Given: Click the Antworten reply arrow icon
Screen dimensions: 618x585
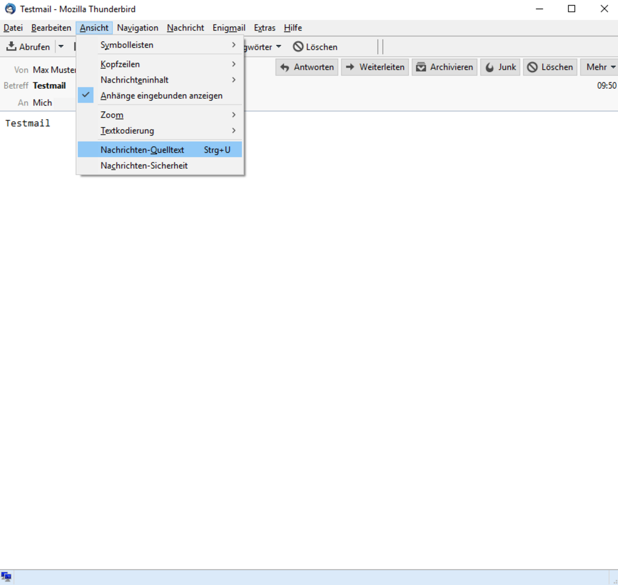Looking at the screenshot, I should coord(285,68).
